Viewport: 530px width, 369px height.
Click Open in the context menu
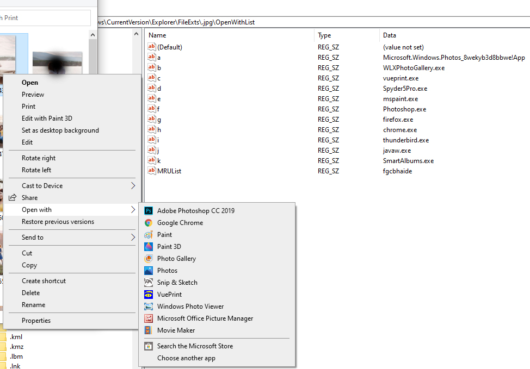click(x=30, y=83)
